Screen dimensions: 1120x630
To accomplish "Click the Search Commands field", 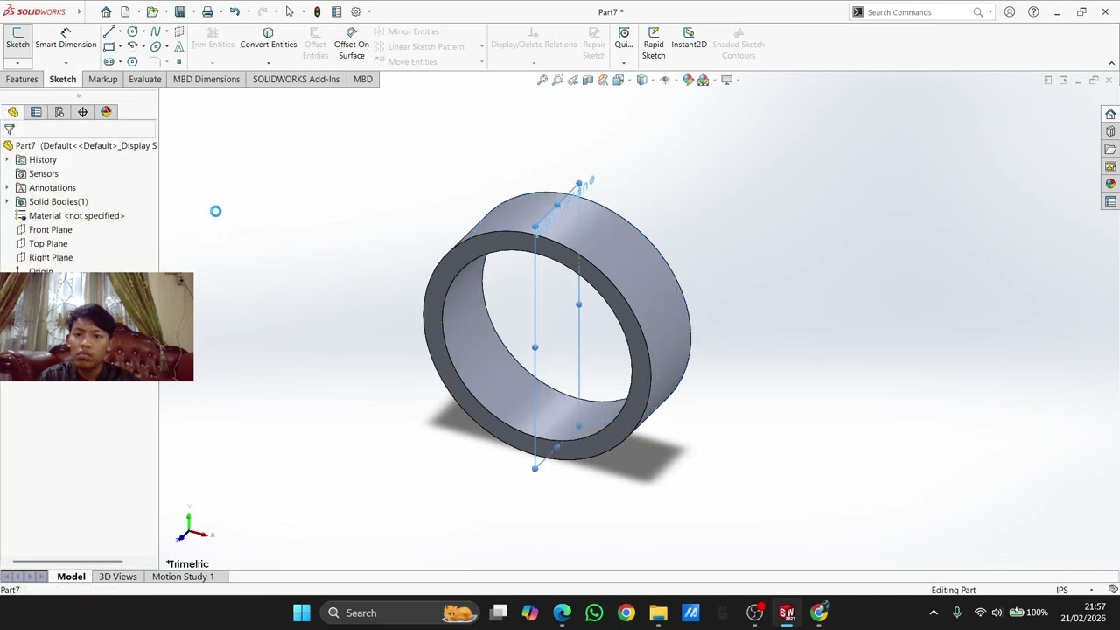I will (919, 12).
